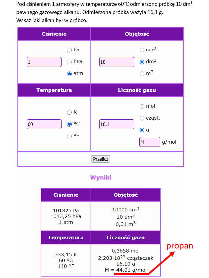This screenshot has height=278, width=209.
Task: Choose atm as pressure unit
Action: (69, 74)
